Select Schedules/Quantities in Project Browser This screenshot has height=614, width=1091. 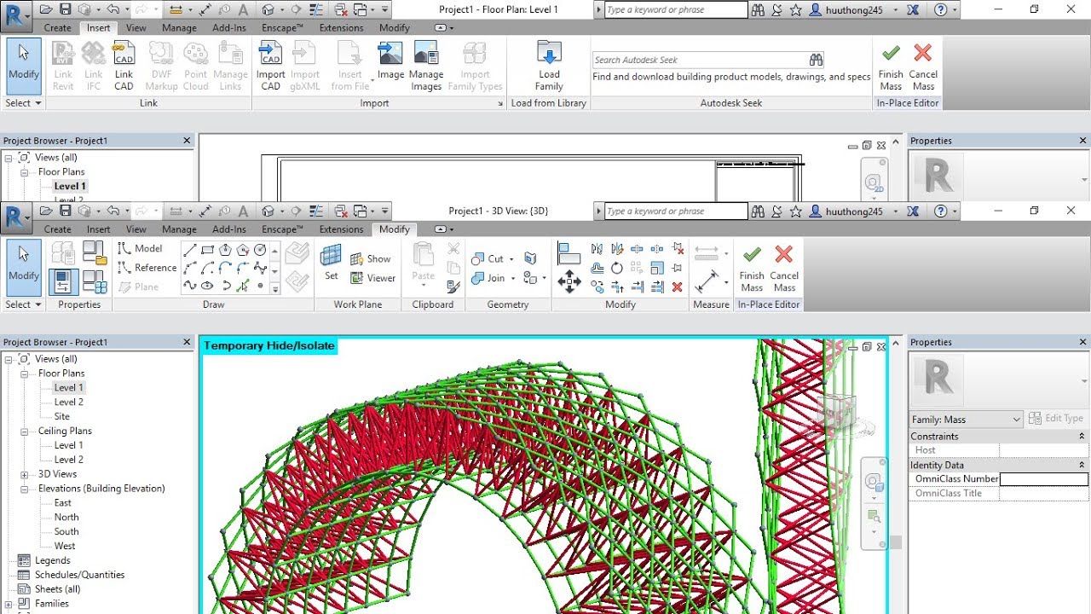(x=79, y=575)
